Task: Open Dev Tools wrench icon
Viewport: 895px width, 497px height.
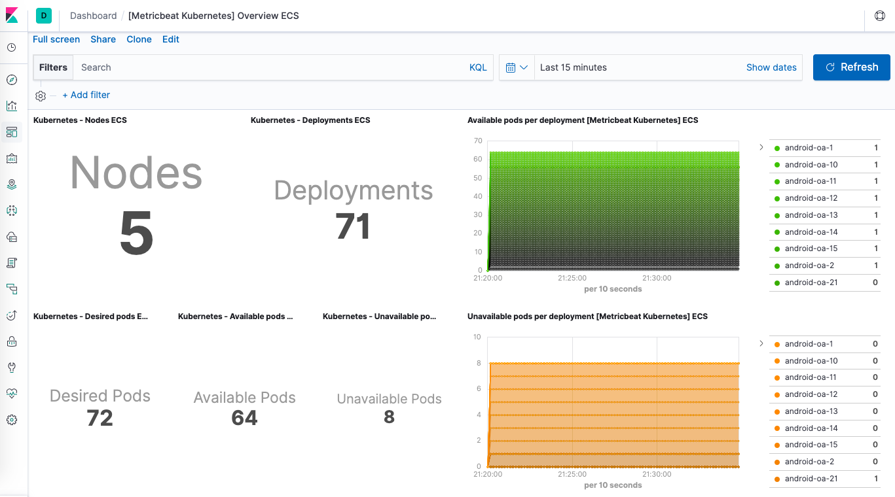Action: 12,368
